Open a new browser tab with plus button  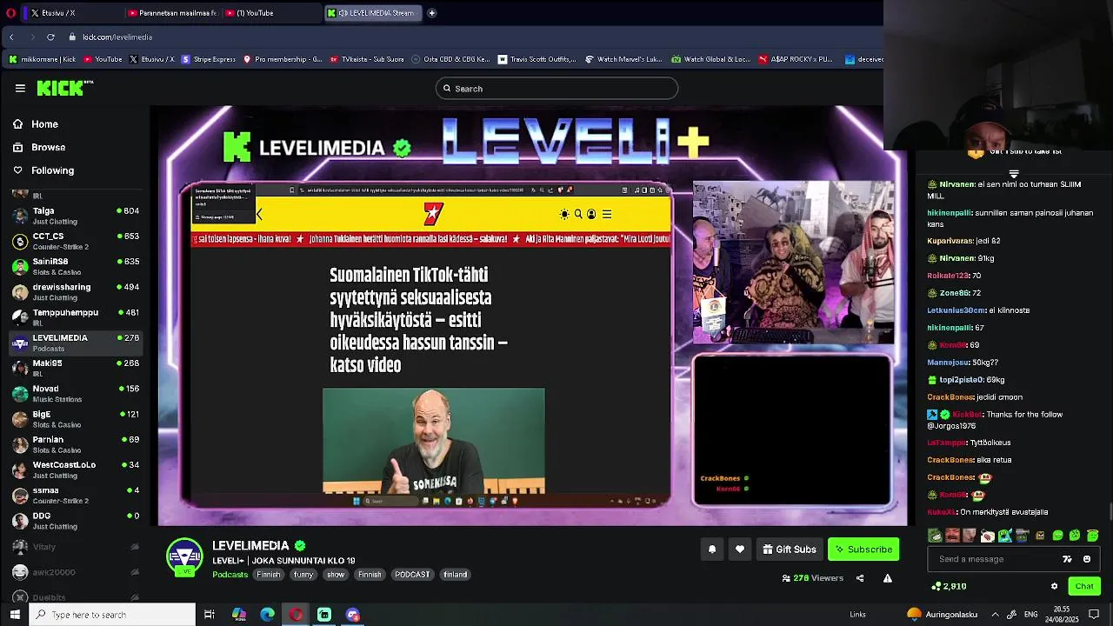(x=431, y=13)
